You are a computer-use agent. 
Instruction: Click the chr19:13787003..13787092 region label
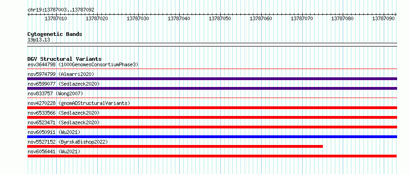tap(61, 10)
